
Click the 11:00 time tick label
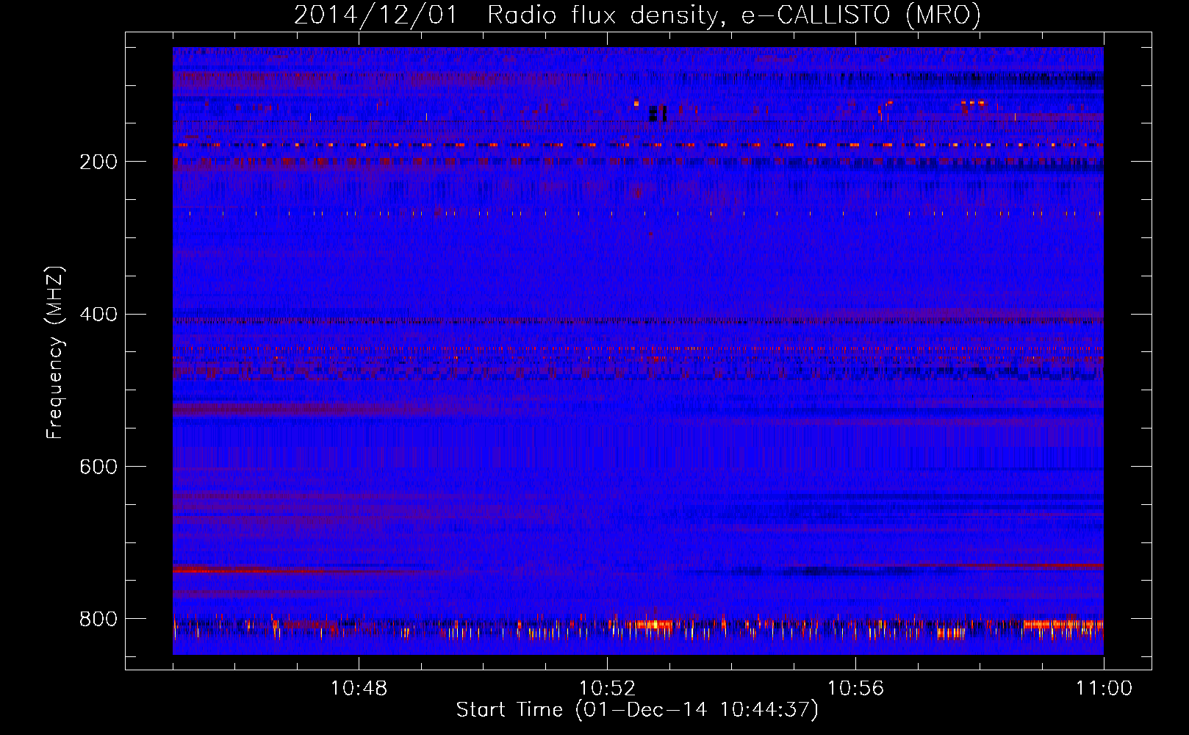[1104, 689]
